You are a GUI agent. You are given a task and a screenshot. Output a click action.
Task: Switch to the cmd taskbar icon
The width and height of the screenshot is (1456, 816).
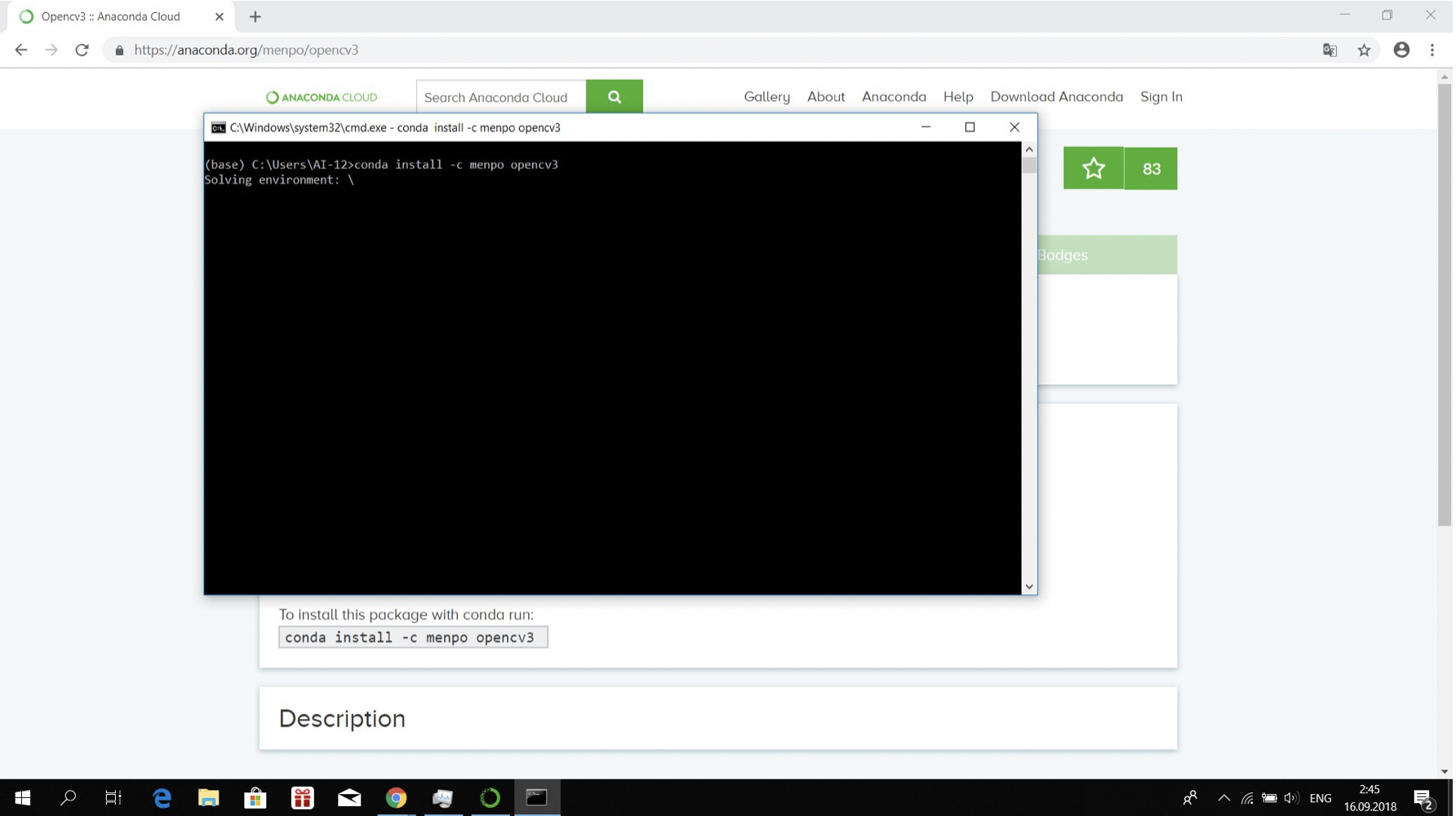pyautogui.click(x=538, y=799)
